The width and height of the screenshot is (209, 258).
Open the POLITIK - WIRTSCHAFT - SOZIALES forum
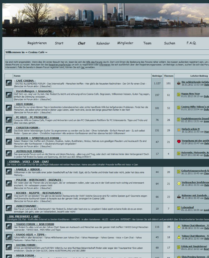38,180
